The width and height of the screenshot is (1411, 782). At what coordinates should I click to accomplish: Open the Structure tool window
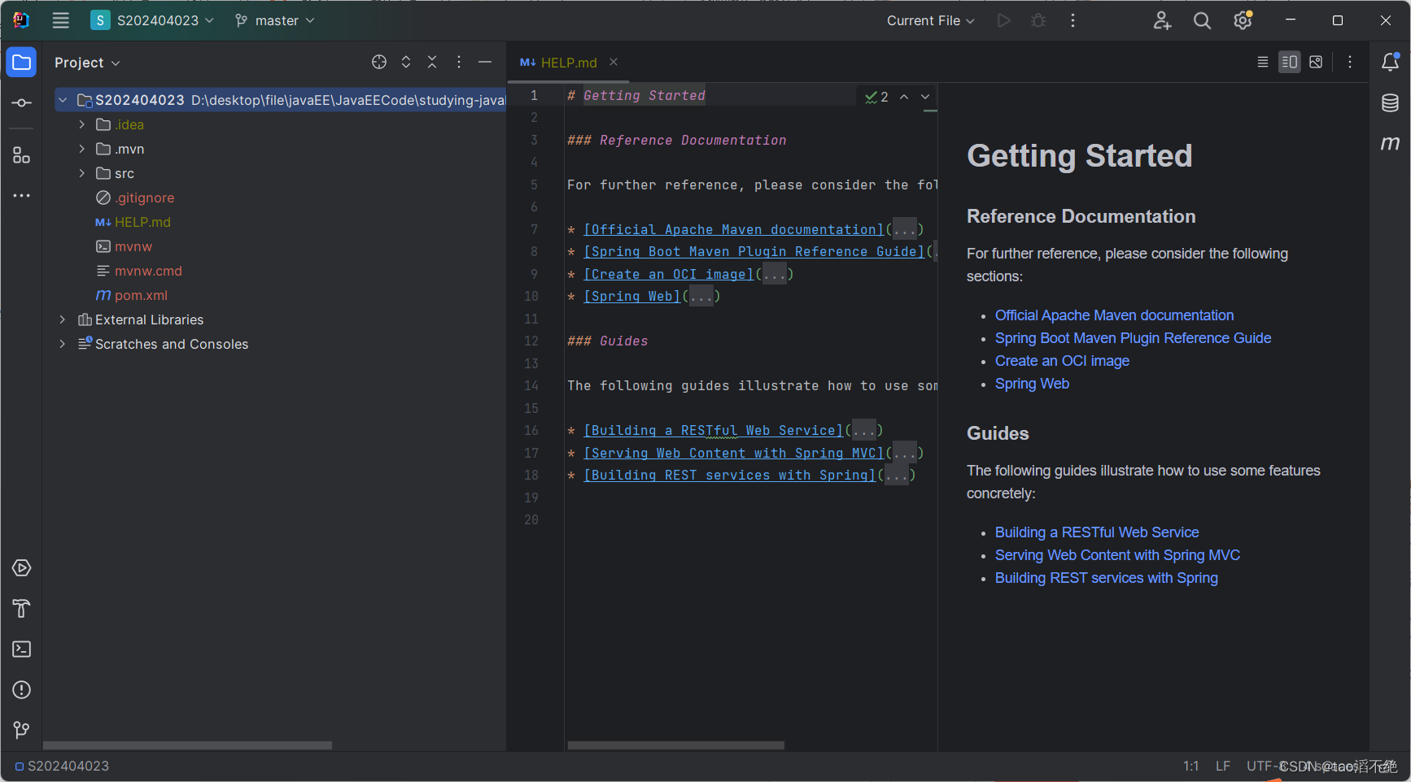coord(22,155)
